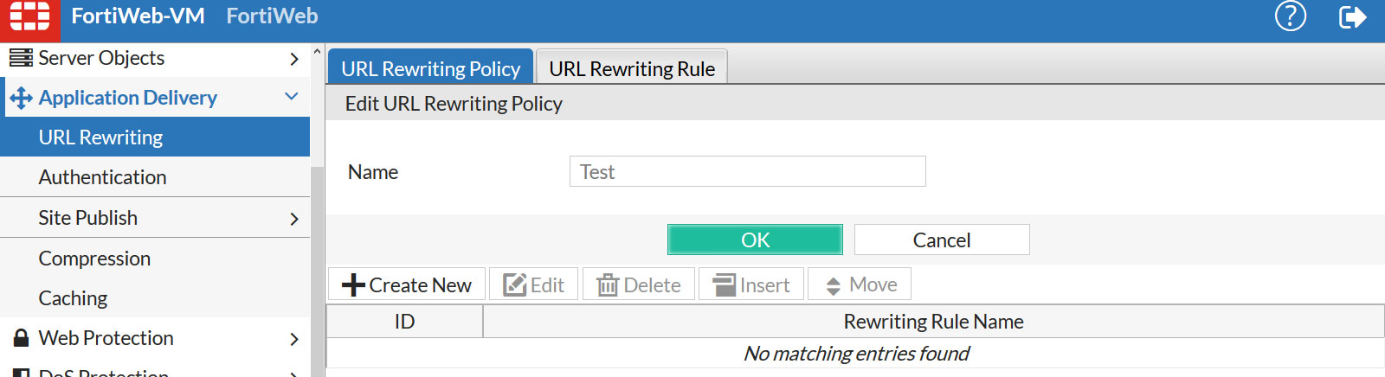Open the Site Publish menu item
This screenshot has height=377, width=1385.
(155, 217)
